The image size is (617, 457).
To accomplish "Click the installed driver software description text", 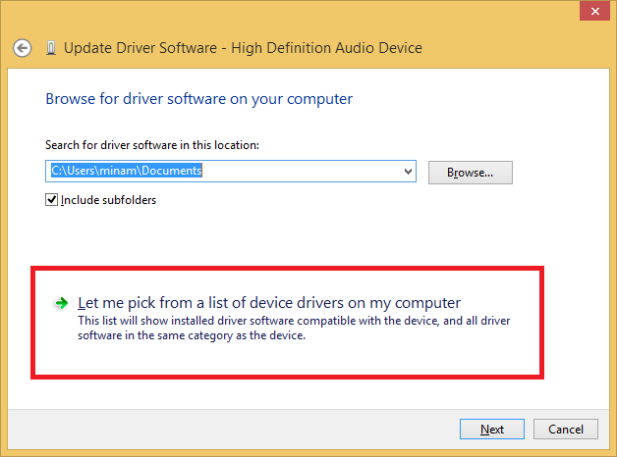I will click(294, 329).
